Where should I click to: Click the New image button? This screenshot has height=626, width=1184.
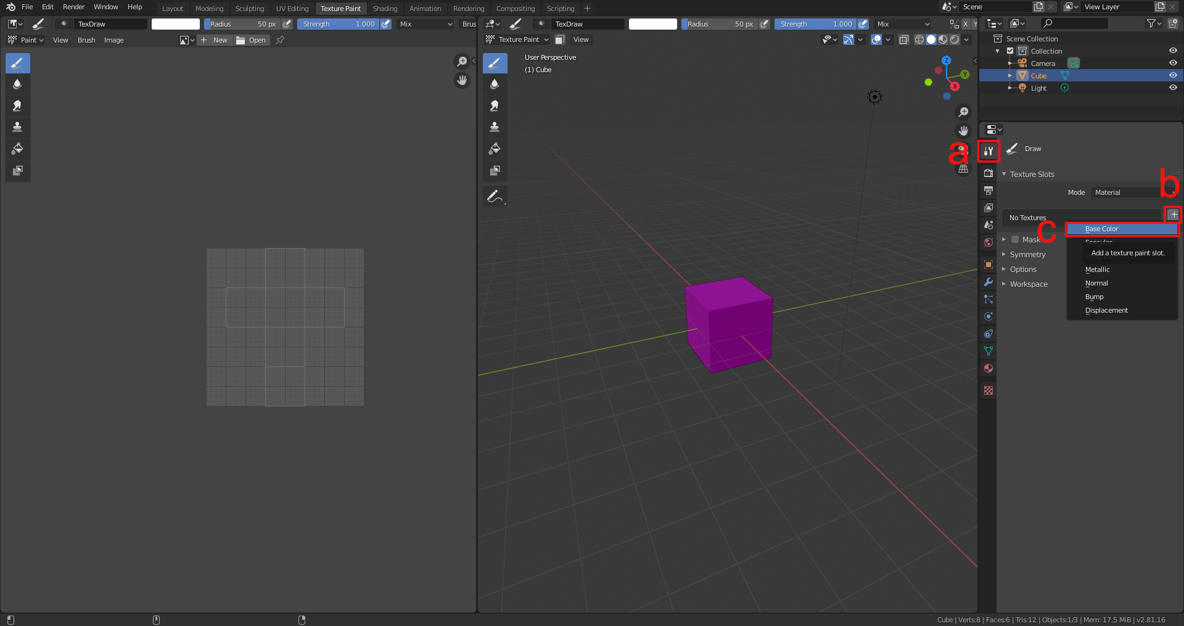(215, 40)
